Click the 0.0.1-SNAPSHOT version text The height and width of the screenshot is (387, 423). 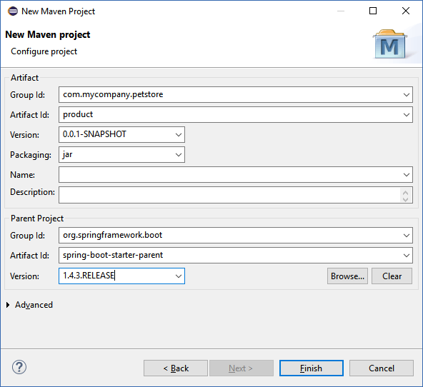coord(94,134)
